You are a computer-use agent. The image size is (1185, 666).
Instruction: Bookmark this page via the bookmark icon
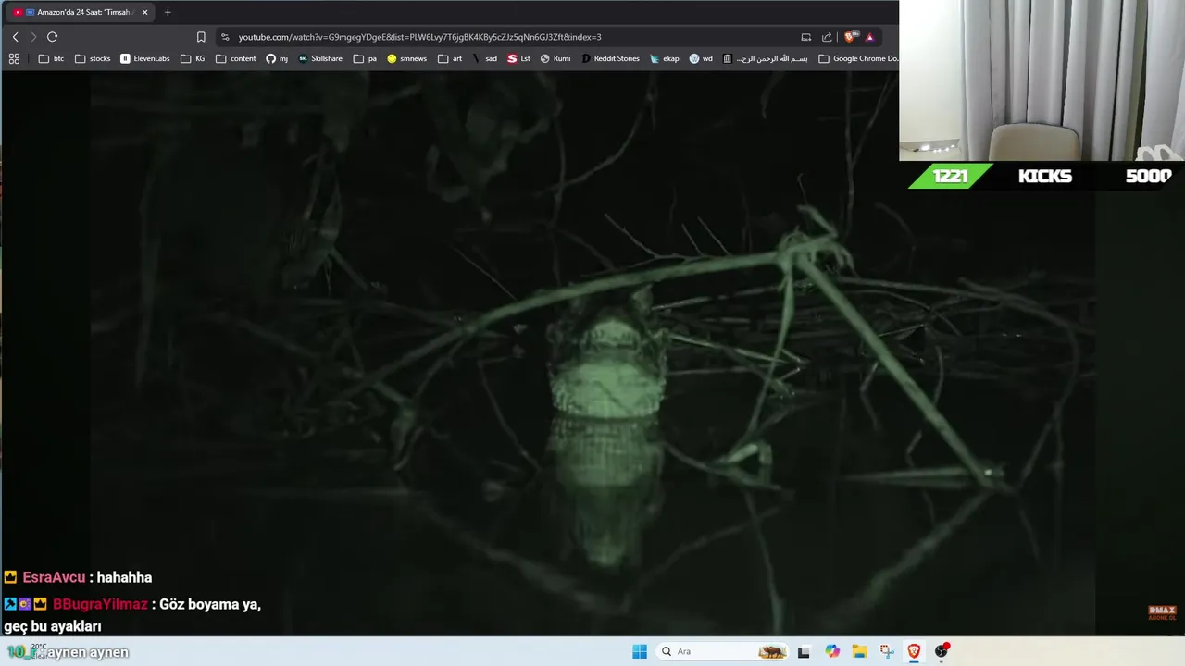point(201,37)
